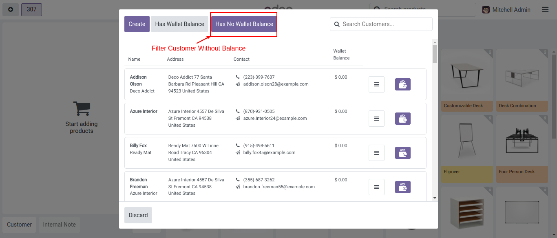
Task: Open details menu for Azure Interior
Action: pyautogui.click(x=376, y=119)
